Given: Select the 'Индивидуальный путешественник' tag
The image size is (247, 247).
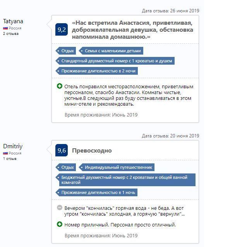Looking at the screenshot, I should pyautogui.click(x=117, y=167).
